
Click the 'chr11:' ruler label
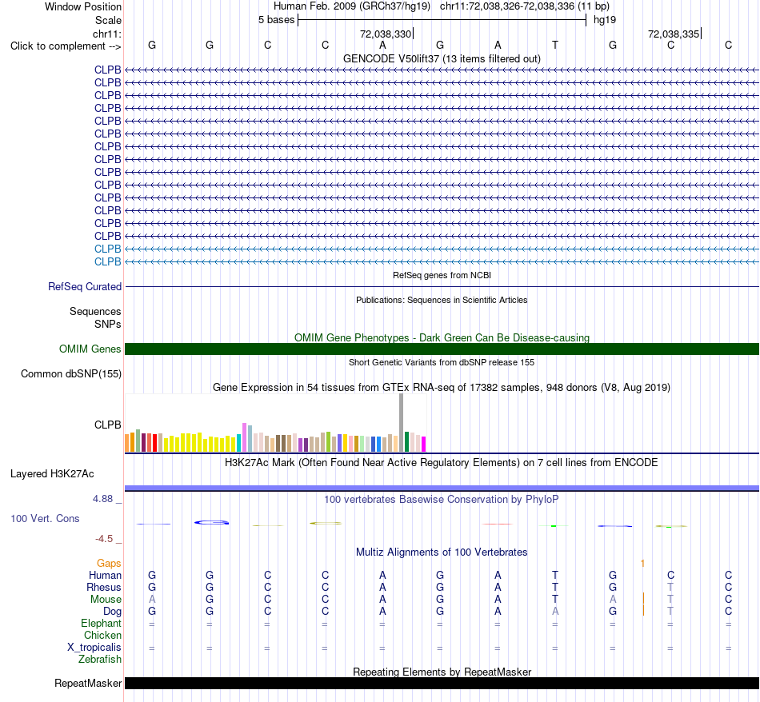[x=107, y=34]
